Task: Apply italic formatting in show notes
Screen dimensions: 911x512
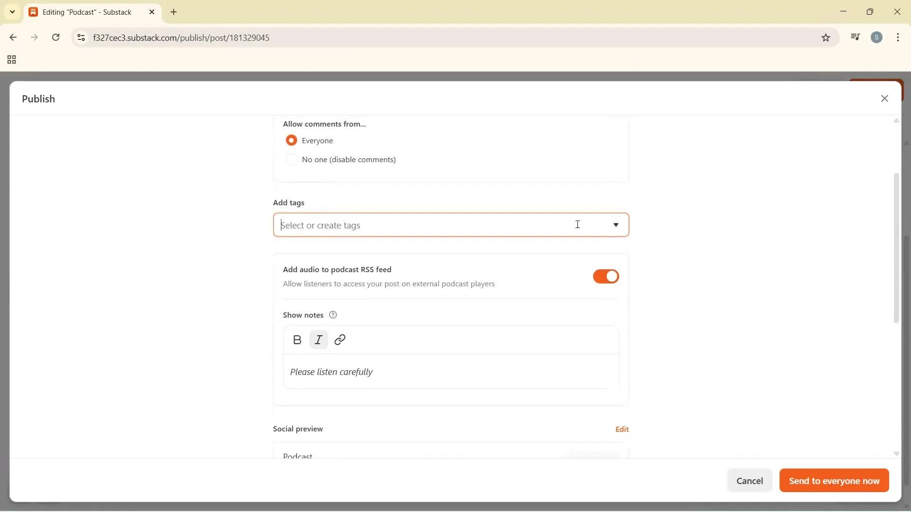Action: click(318, 339)
